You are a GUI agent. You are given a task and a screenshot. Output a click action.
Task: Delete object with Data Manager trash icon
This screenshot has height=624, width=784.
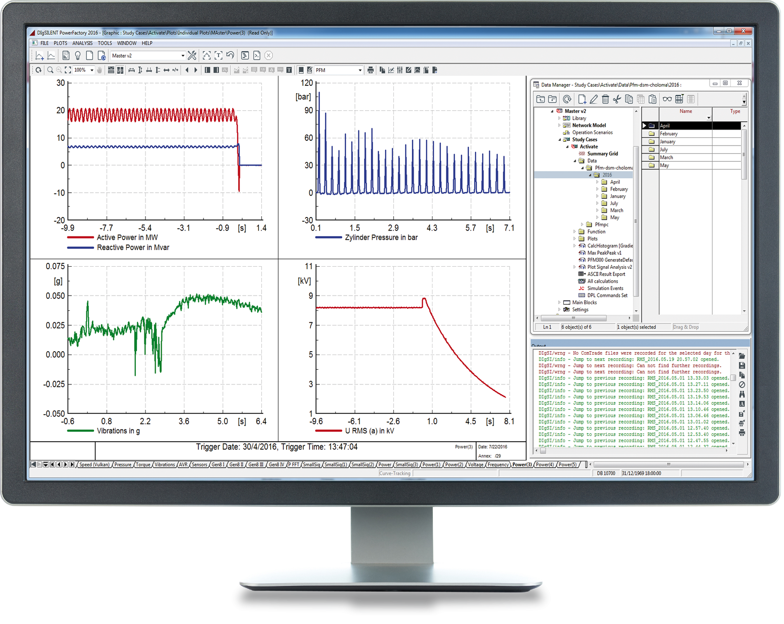(x=605, y=99)
